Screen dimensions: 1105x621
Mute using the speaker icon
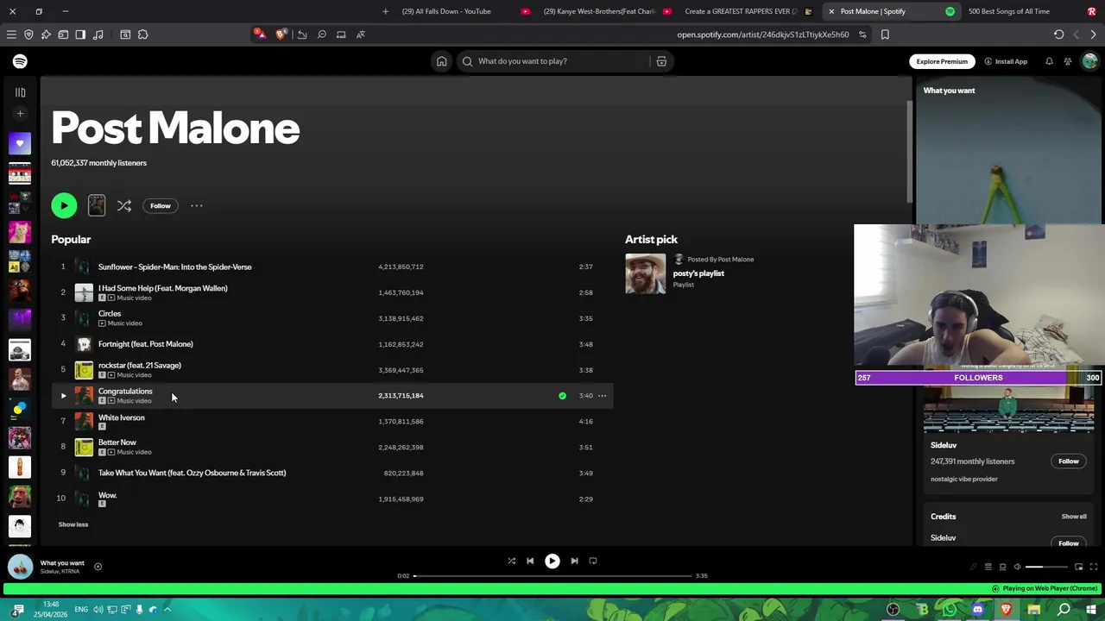pos(1017,567)
